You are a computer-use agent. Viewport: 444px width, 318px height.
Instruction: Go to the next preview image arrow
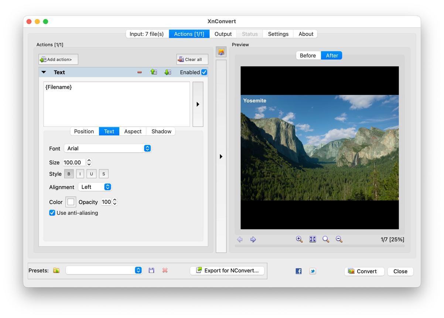point(253,240)
